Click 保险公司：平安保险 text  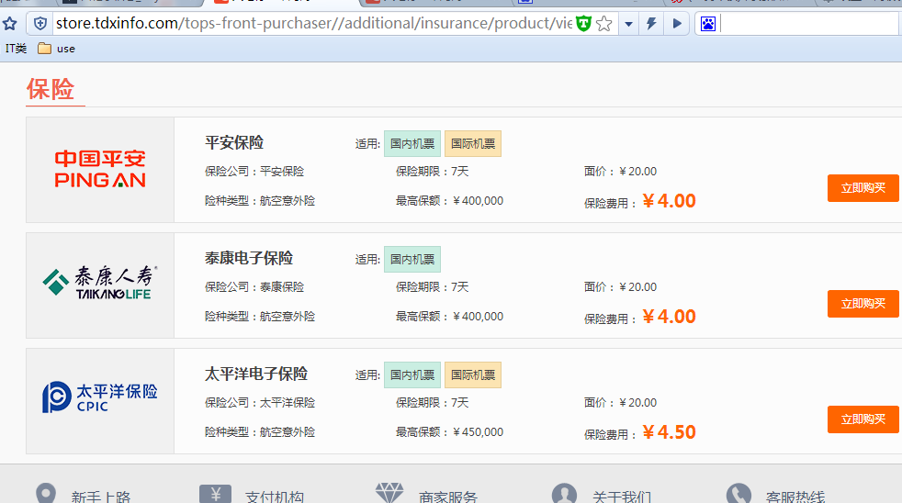coord(254,172)
